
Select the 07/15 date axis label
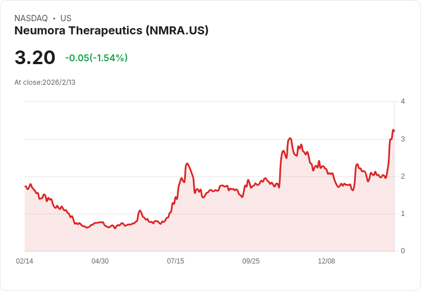[x=176, y=261]
